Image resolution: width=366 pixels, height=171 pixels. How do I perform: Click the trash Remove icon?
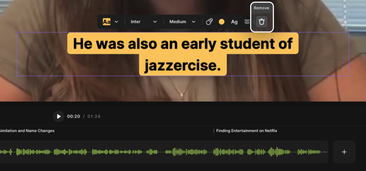262,22
